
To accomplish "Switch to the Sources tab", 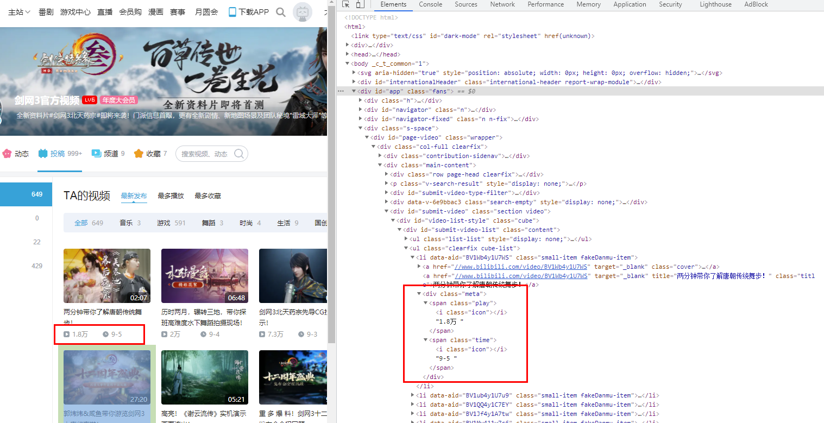I will (x=466, y=4).
